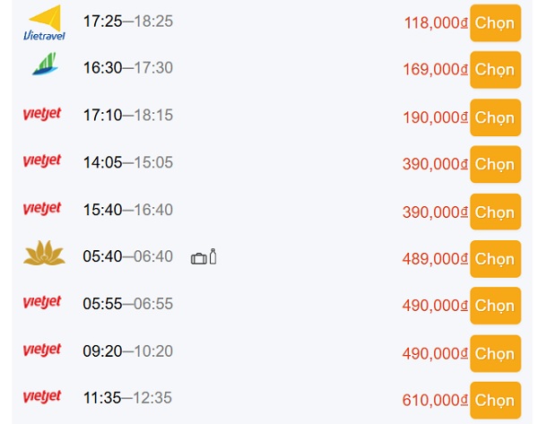Viewport: 538px width, 424px height.
Task: Click the 17:25–18:25 flight time
Action: point(128,22)
